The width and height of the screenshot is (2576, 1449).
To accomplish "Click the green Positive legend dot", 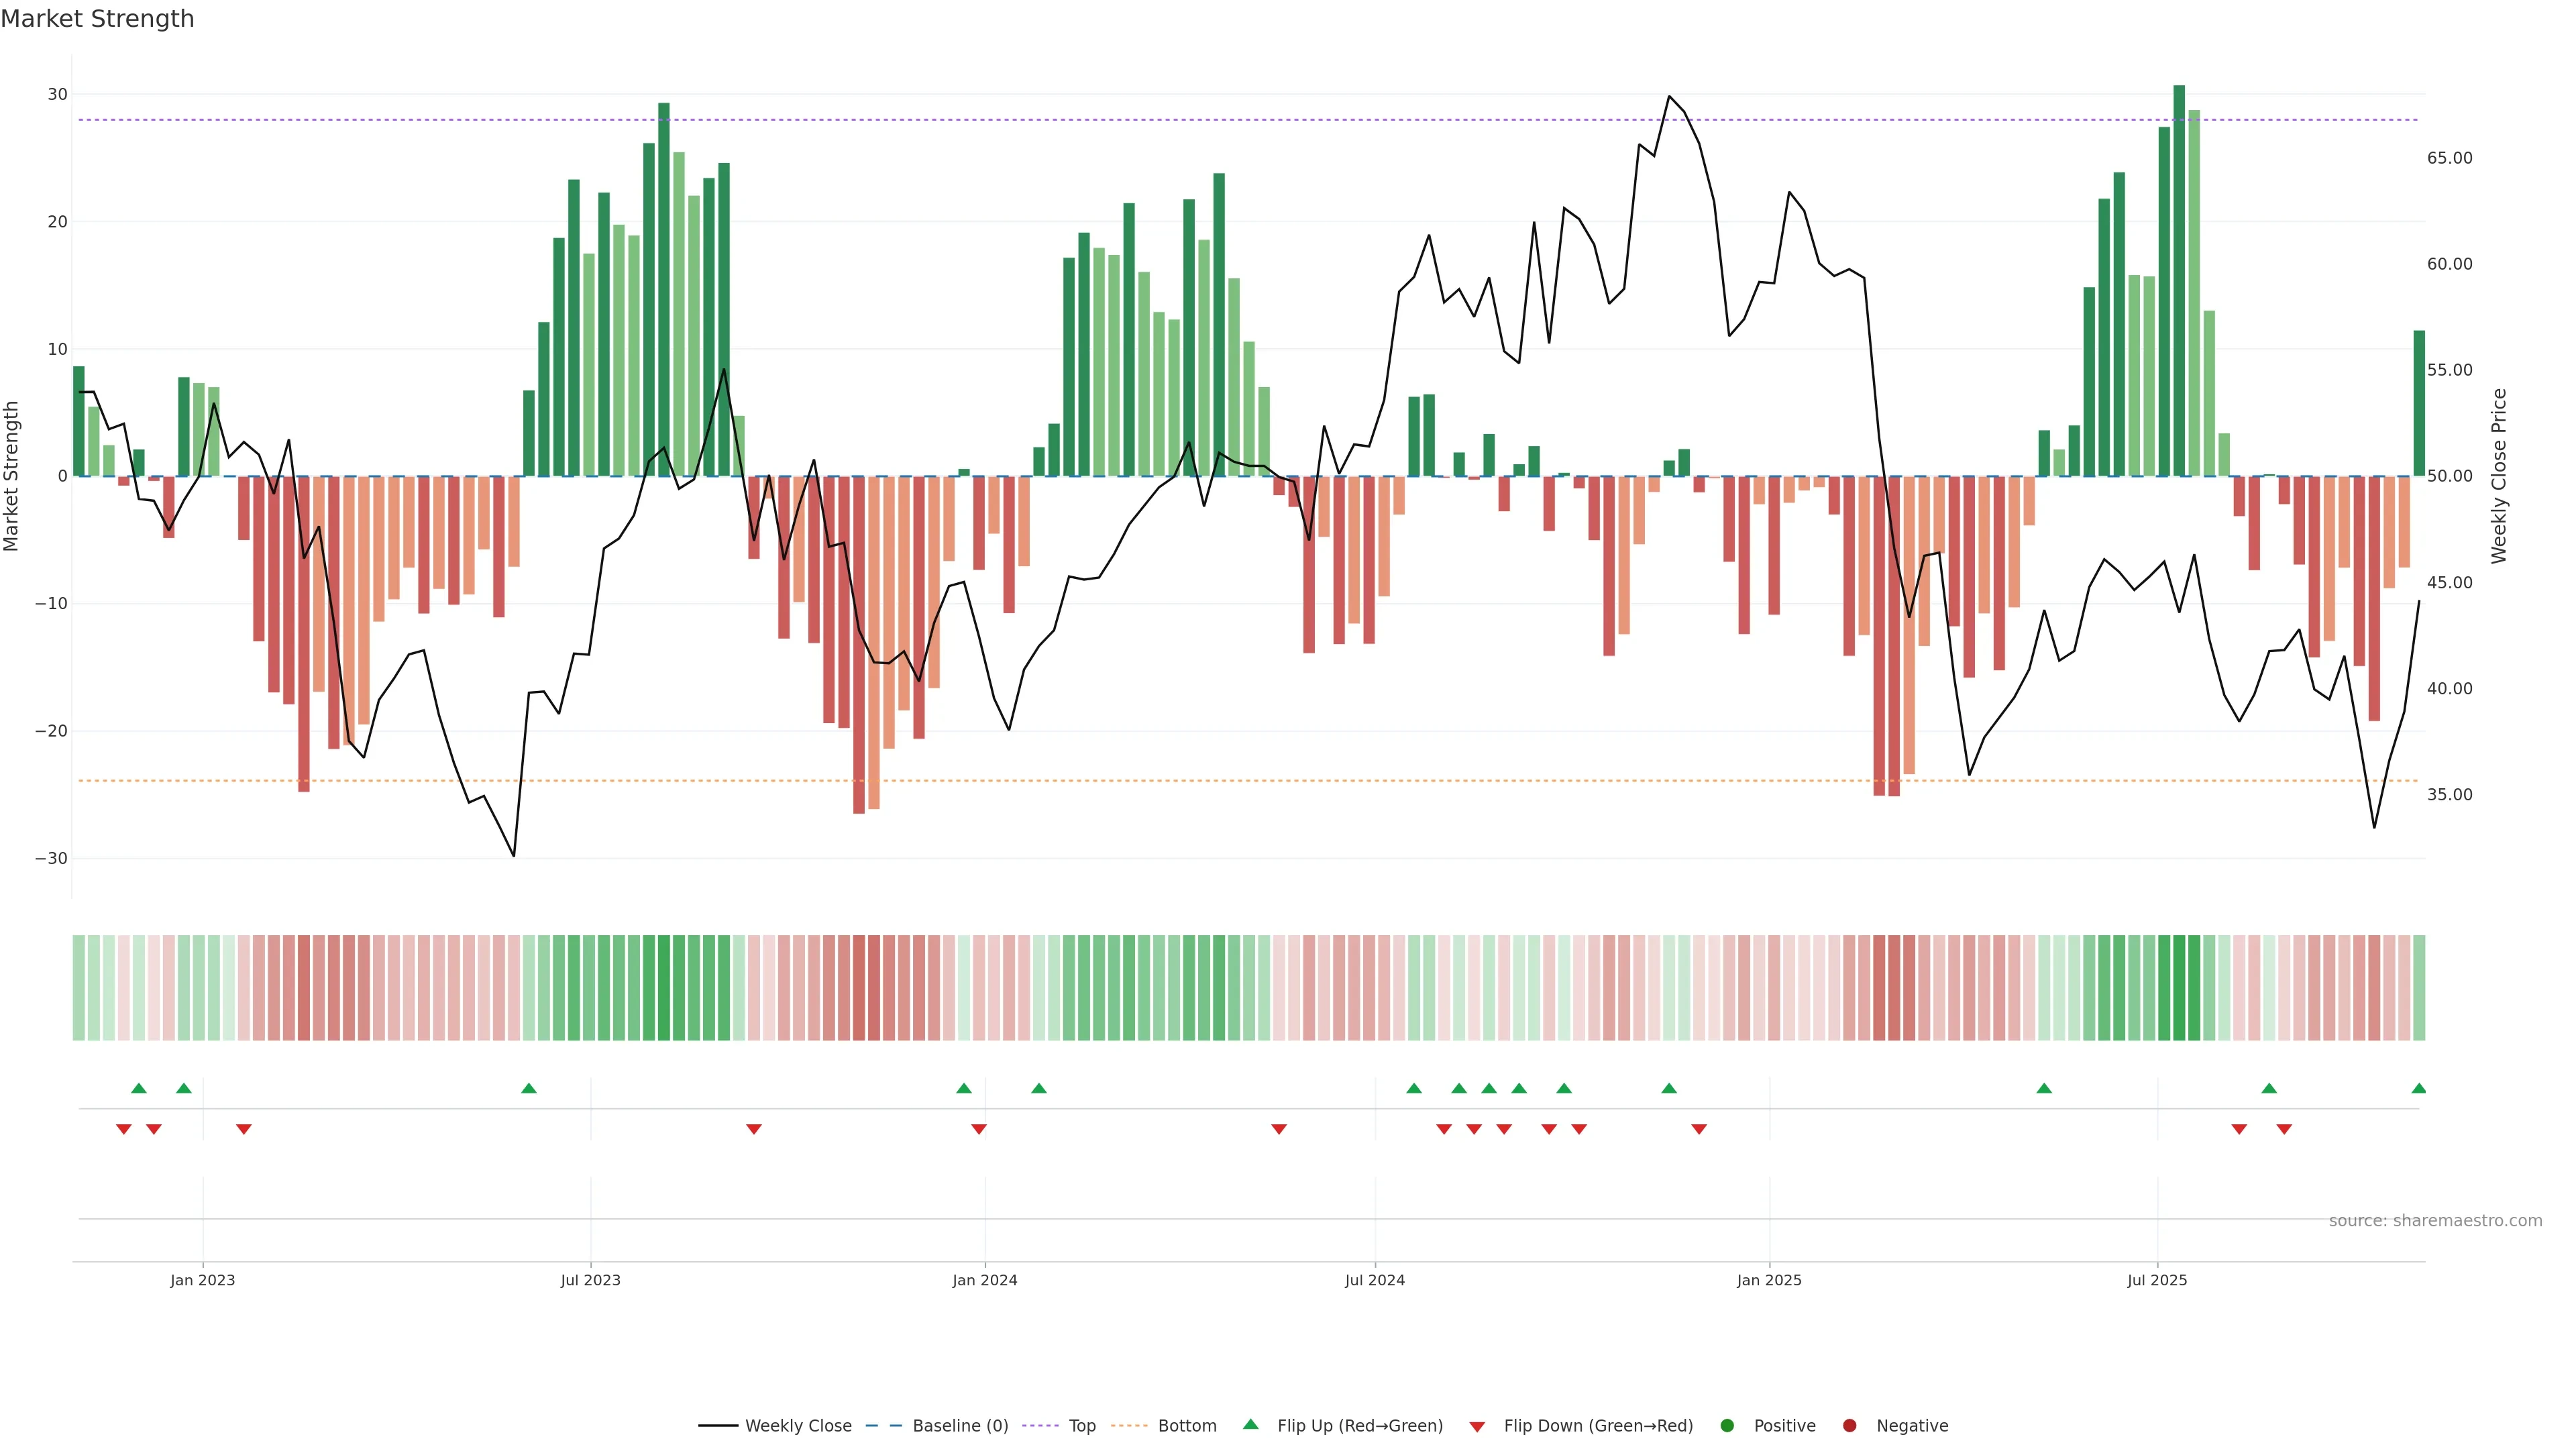I will coord(1726,1426).
